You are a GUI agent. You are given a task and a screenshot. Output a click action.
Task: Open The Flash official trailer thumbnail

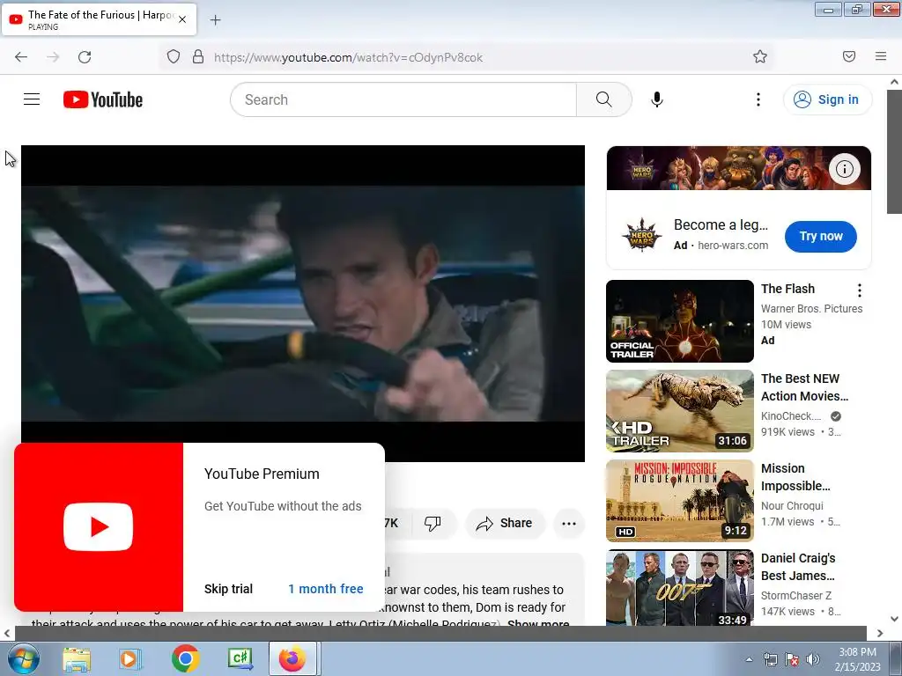click(x=679, y=321)
